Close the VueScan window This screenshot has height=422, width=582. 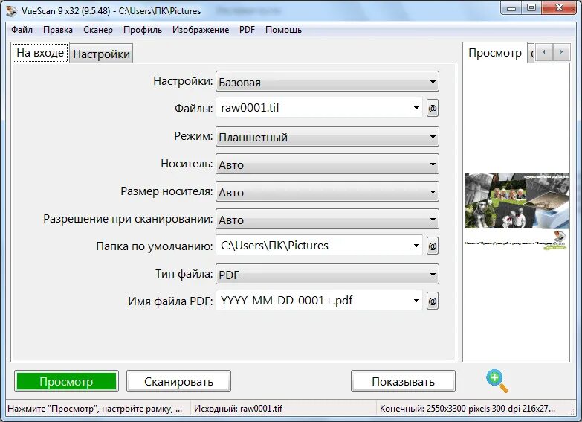(x=560, y=8)
